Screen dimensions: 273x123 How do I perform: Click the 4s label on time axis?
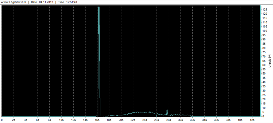[26, 120]
